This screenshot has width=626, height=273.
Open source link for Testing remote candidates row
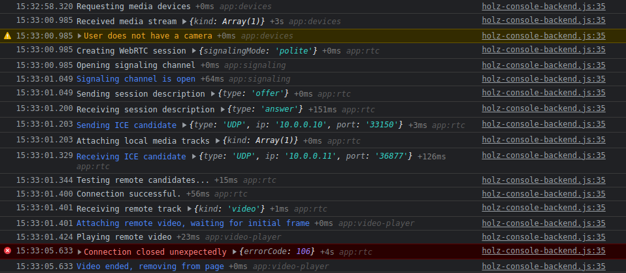tap(544, 180)
